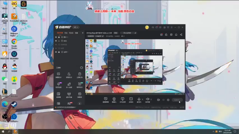This screenshot has height=134, width=239.
Task: Open the taskbar clock and date
Action: [227, 131]
